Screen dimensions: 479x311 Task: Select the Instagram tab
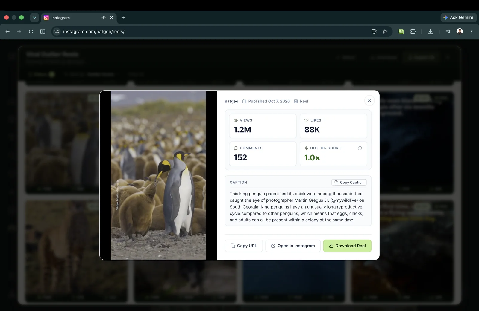click(x=78, y=18)
